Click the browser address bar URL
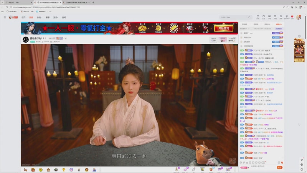The height and width of the screenshot is (173, 307). click(x=46, y=7)
